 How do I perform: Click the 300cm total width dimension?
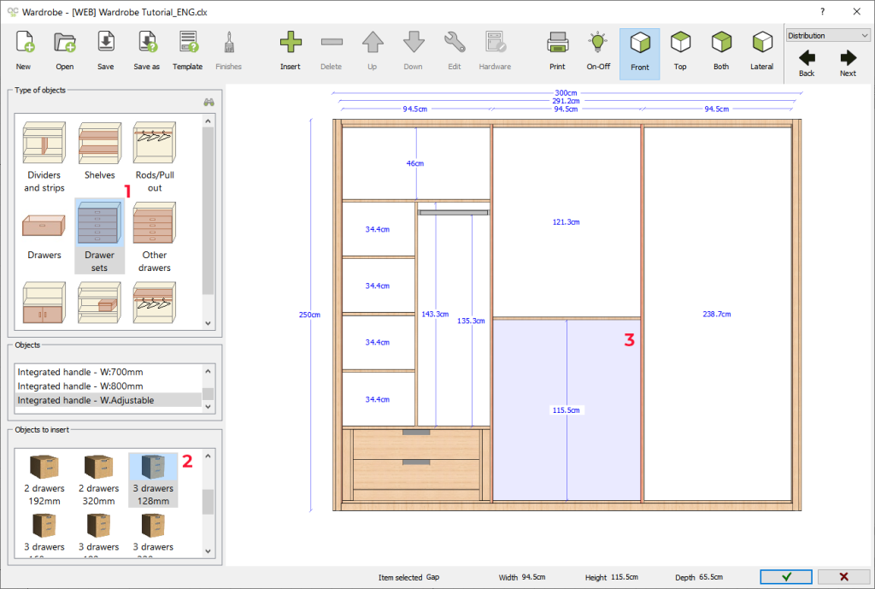(566, 92)
